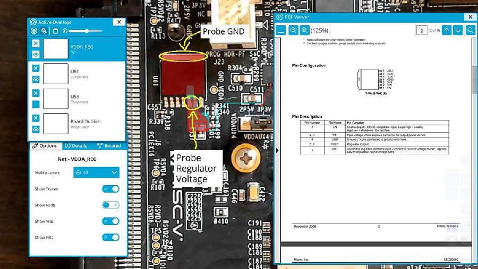Delete overlays with the trash can icon
The height and width of the screenshot is (269, 478).
[55, 31]
